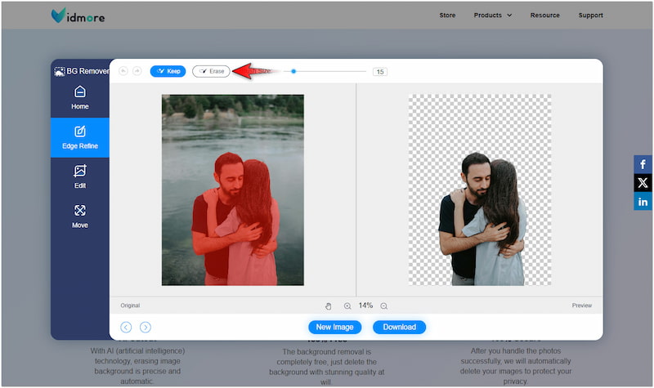Share page on LinkedIn
This screenshot has width=654, height=388.
point(643,202)
